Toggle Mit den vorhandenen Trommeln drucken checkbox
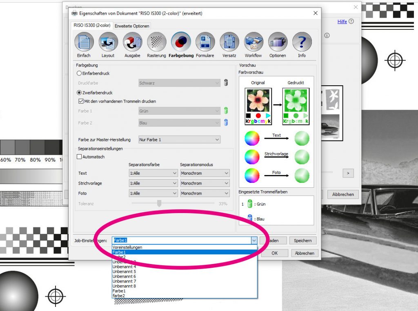418x311 pixels. (81, 101)
